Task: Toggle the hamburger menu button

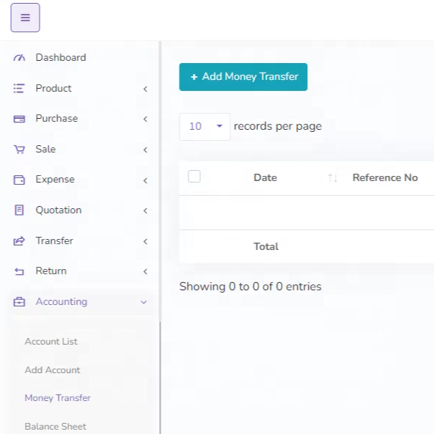Action: (x=25, y=18)
